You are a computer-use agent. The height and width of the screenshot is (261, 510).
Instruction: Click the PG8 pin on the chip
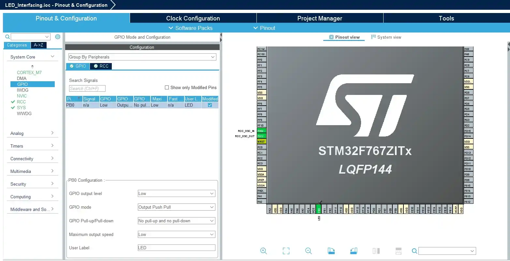[469, 93]
